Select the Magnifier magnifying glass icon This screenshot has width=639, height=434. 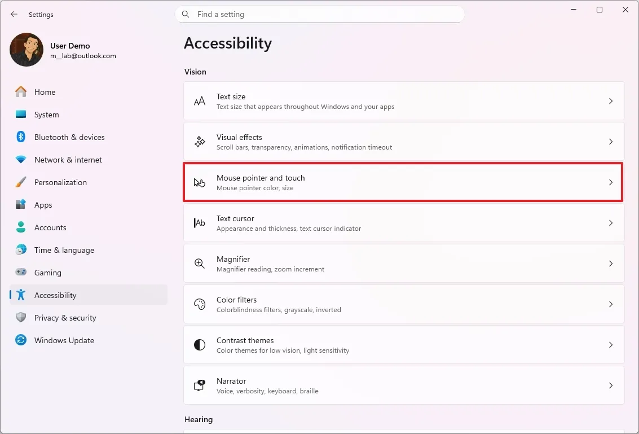click(x=199, y=264)
